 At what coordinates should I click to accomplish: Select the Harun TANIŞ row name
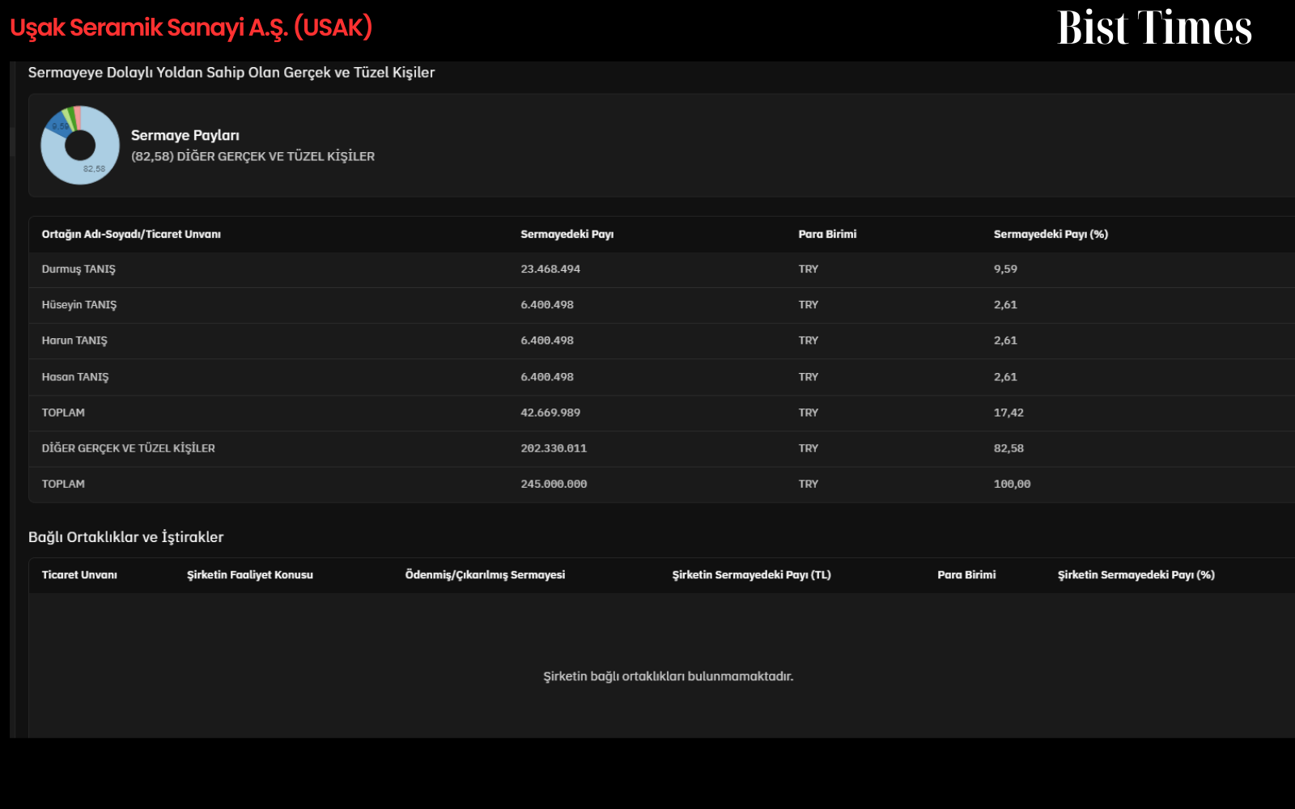point(74,341)
